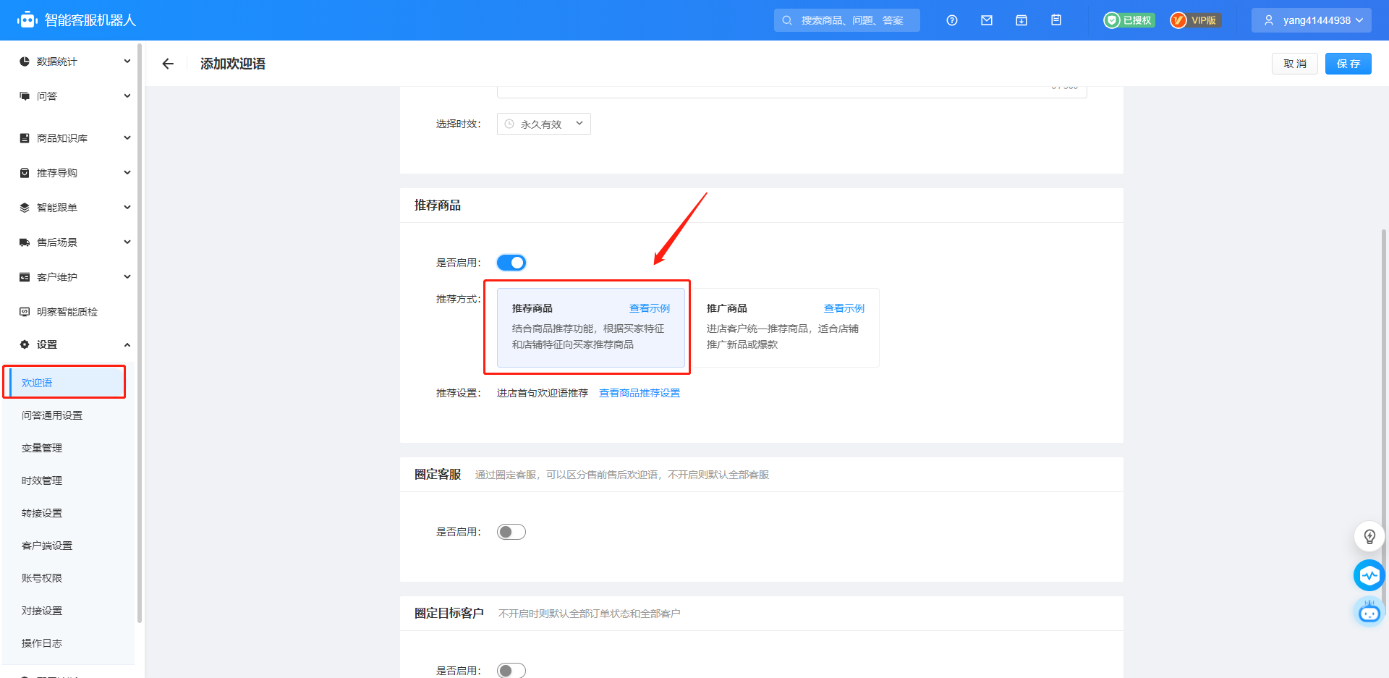This screenshot has width=1389, height=678.
Task: Disable the 推荐商品 是否启用 switch
Action: 511,263
